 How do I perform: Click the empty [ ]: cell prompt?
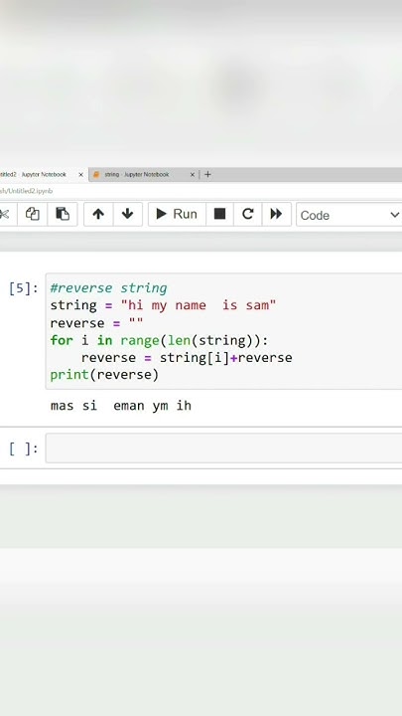pyautogui.click(x=24, y=448)
